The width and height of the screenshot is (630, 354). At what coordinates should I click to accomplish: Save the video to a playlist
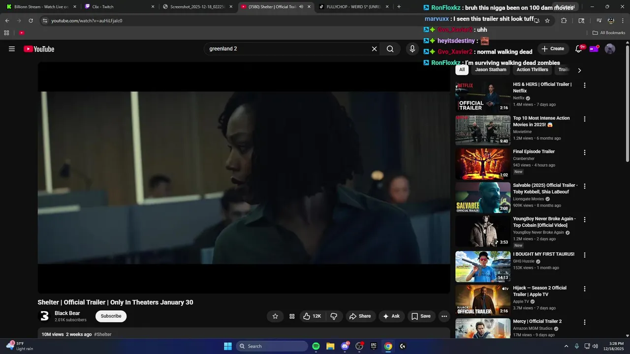(421, 316)
